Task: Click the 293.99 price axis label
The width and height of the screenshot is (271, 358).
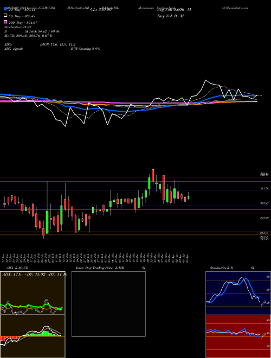Action: click(x=264, y=218)
